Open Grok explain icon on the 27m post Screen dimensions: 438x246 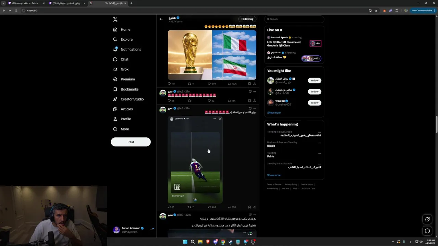(x=250, y=92)
